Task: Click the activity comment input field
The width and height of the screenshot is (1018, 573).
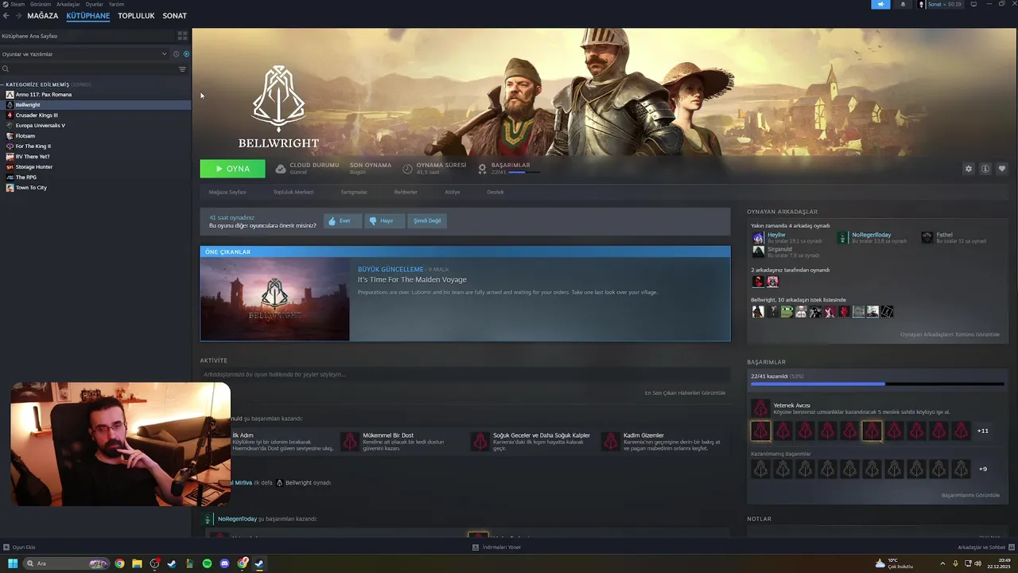Action: [465, 374]
